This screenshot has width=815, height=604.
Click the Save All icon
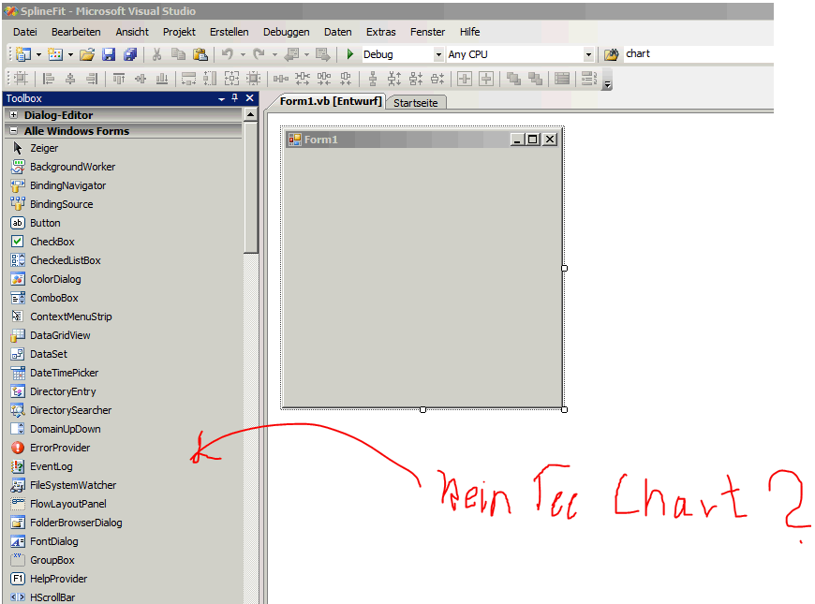[130, 54]
